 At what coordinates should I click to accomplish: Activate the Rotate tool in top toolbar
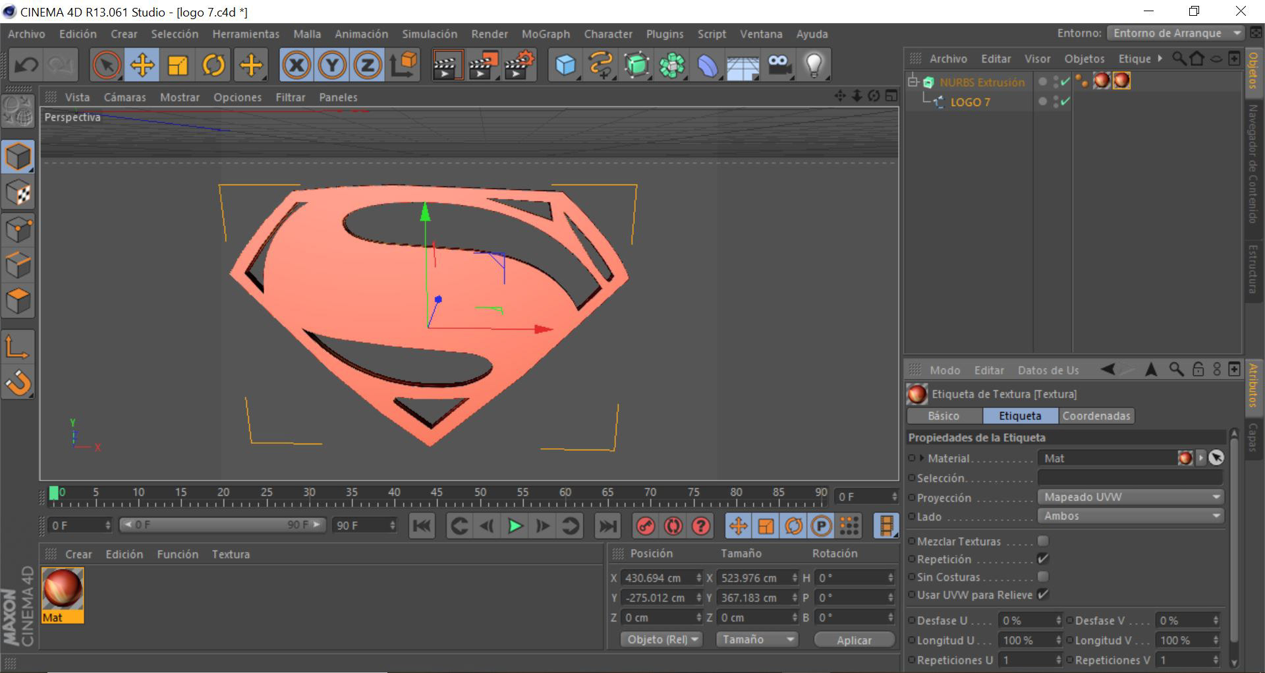[x=213, y=65]
